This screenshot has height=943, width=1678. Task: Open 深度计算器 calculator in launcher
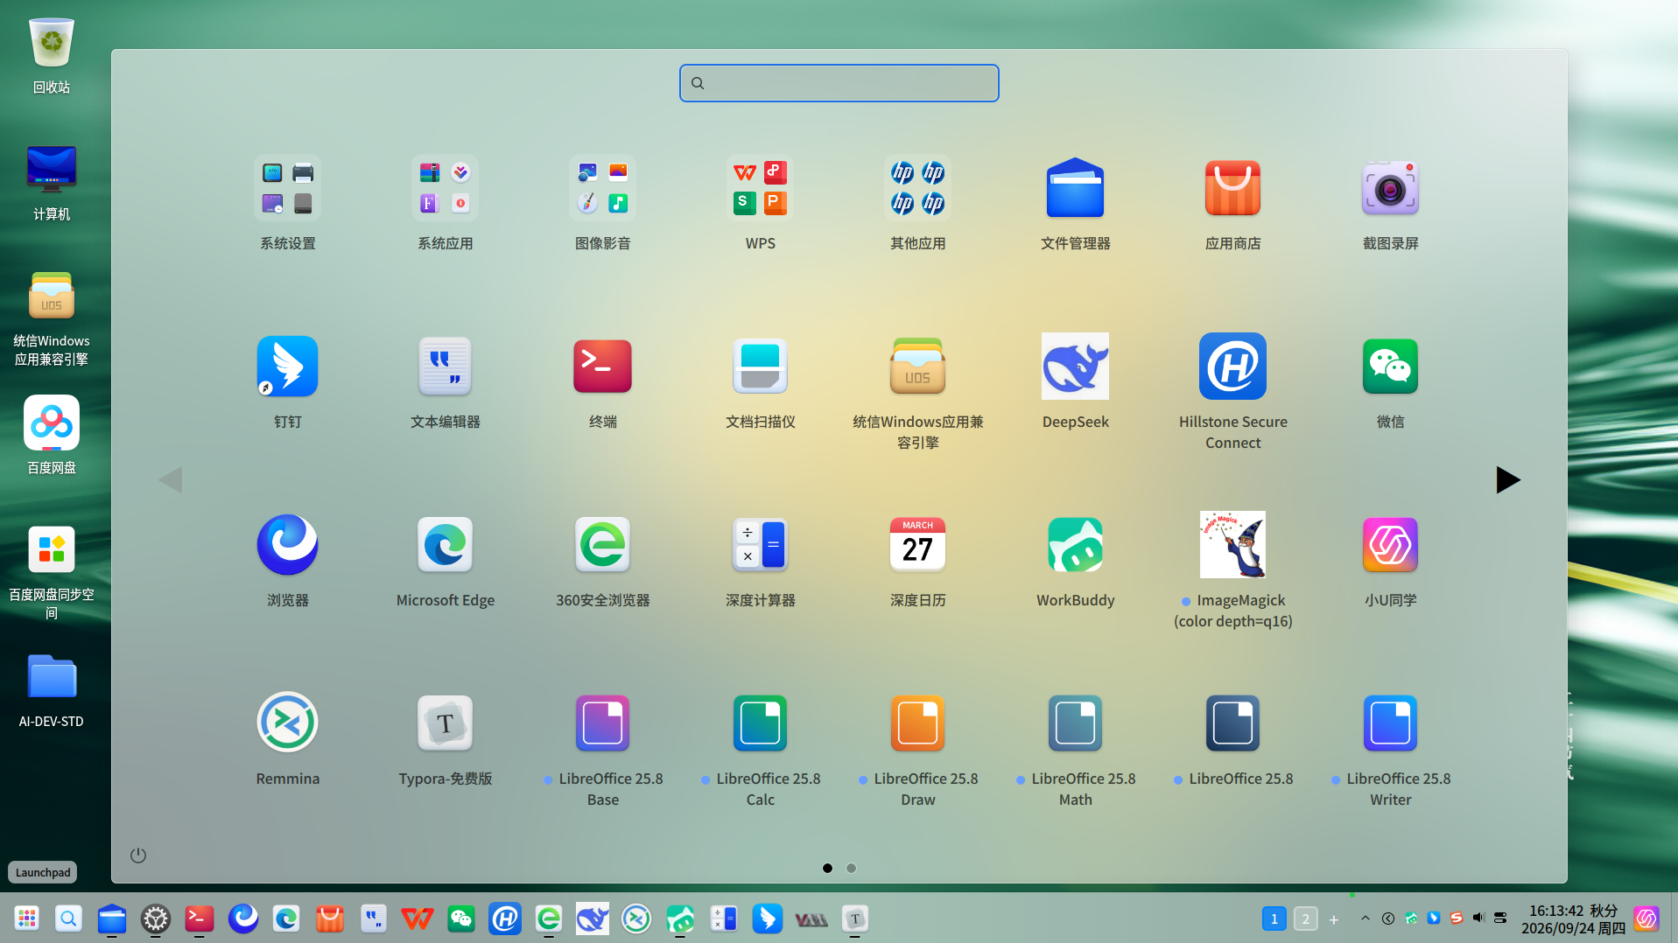(x=760, y=545)
